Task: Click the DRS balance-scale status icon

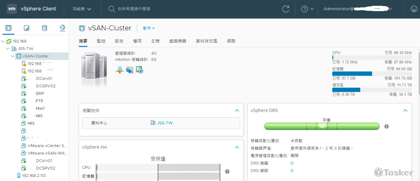Action: [120, 70]
